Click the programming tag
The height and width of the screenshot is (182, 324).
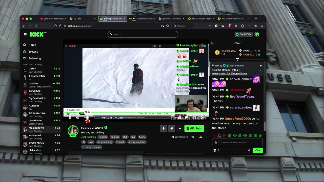pyautogui.click(x=105, y=142)
